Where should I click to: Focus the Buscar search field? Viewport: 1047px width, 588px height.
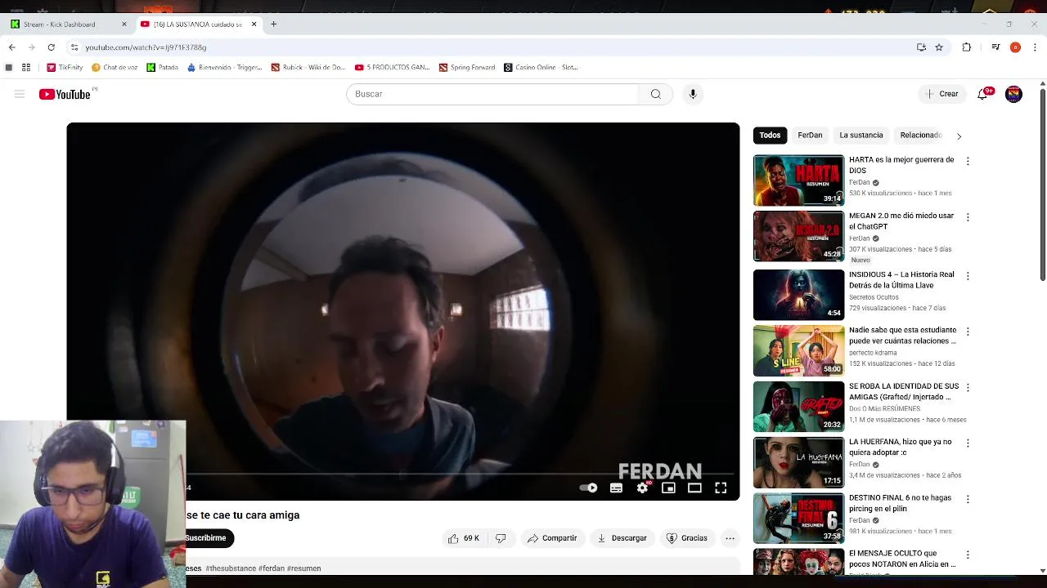point(493,94)
